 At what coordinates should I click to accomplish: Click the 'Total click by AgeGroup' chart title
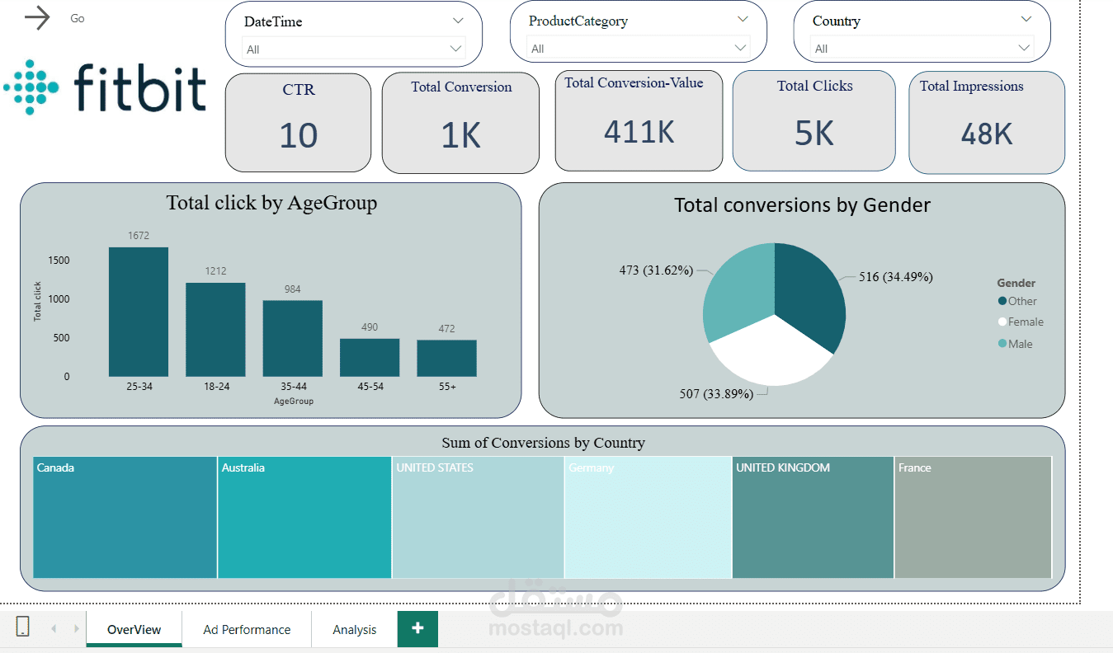coord(271,203)
